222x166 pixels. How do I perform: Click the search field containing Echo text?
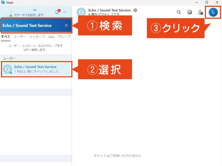36,25
